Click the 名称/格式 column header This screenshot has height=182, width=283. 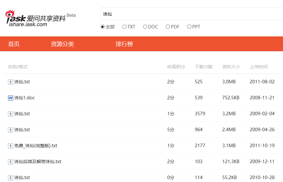pyautogui.click(x=18, y=67)
